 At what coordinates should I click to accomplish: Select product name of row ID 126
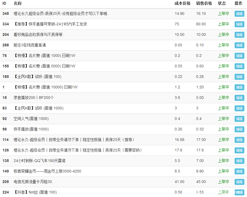click(x=78, y=150)
